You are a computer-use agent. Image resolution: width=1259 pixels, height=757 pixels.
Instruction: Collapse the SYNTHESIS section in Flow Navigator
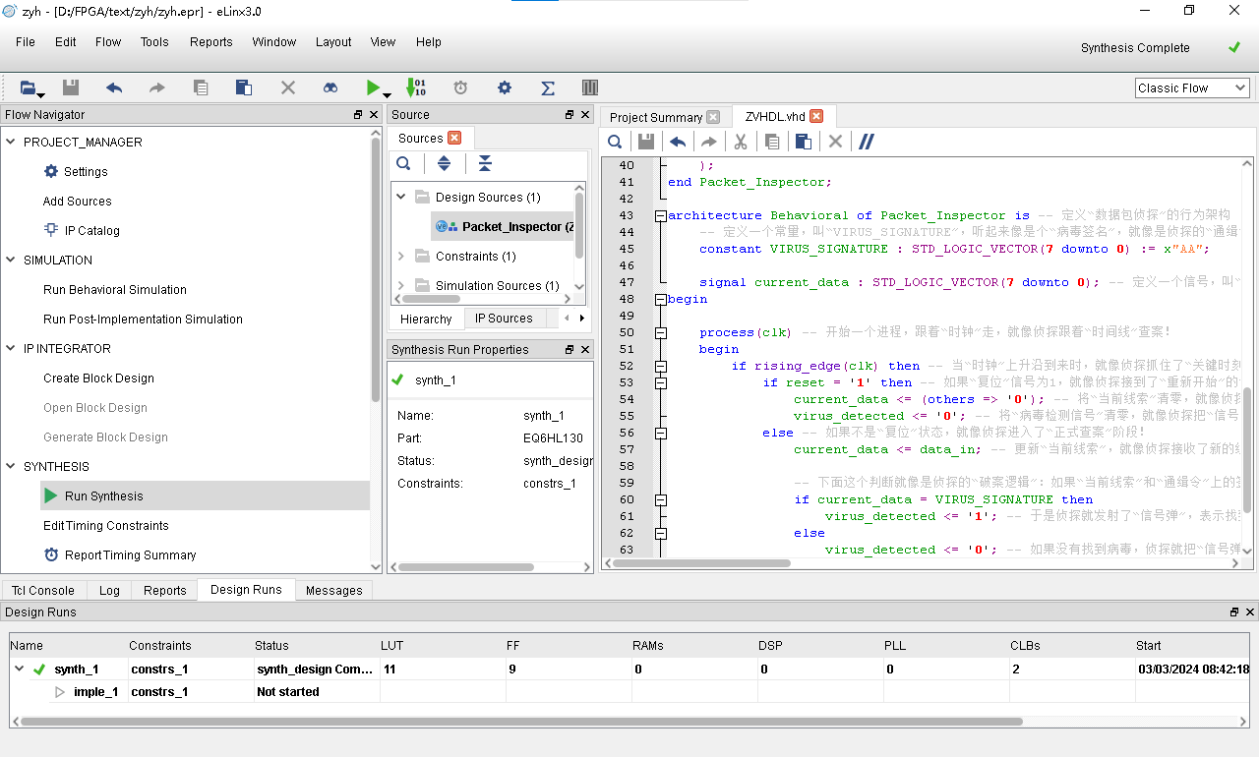point(12,466)
